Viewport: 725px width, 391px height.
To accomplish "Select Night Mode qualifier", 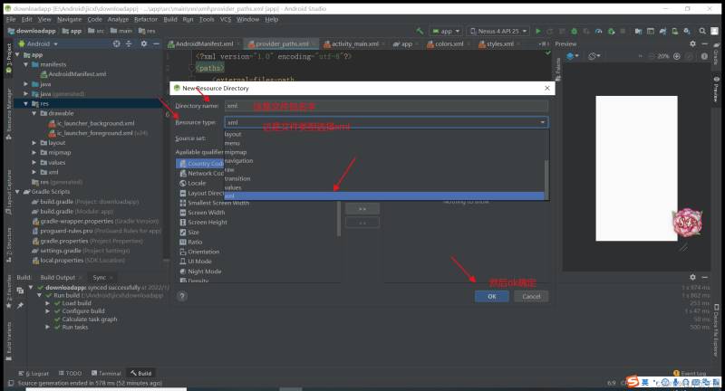I will (x=200, y=272).
